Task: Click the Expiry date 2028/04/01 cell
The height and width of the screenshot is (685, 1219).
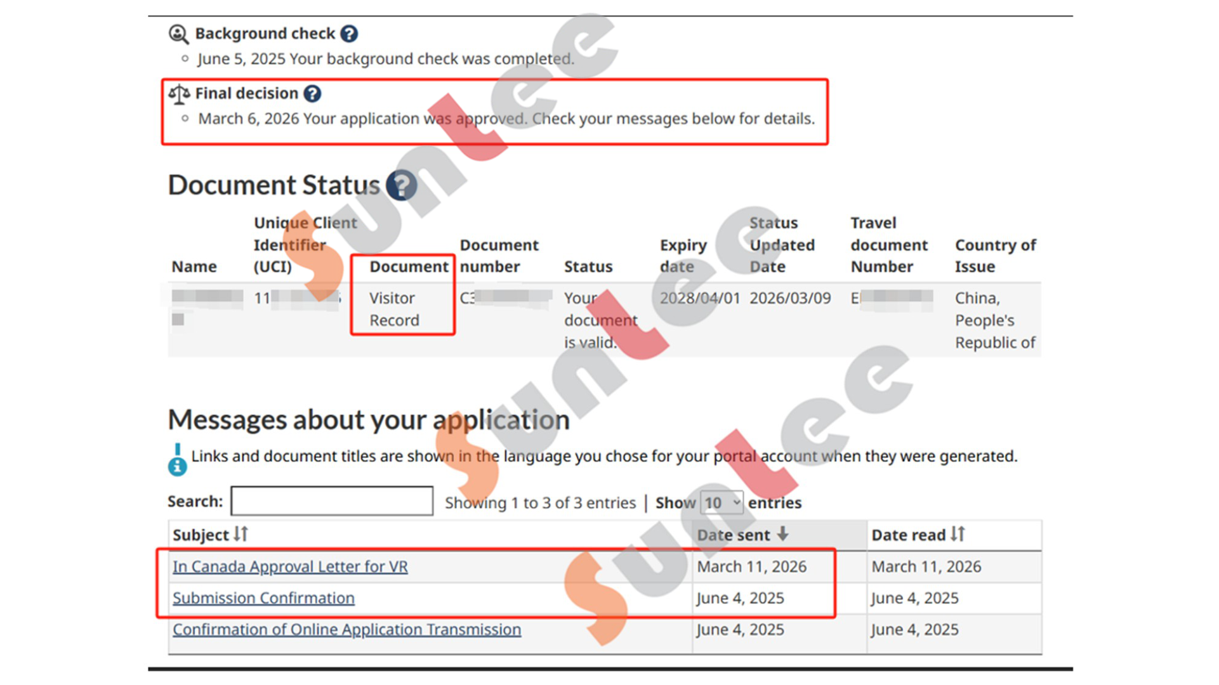Action: [x=699, y=298]
